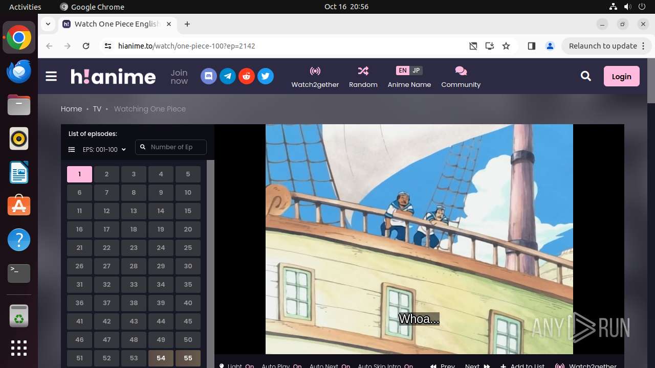
Task: Open Watch2gether from the header
Action: point(315,77)
